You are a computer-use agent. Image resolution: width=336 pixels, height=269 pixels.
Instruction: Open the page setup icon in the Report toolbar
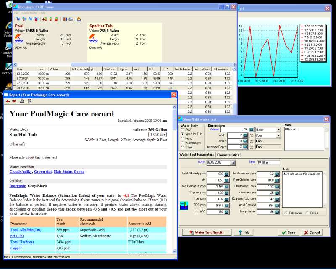point(30,101)
